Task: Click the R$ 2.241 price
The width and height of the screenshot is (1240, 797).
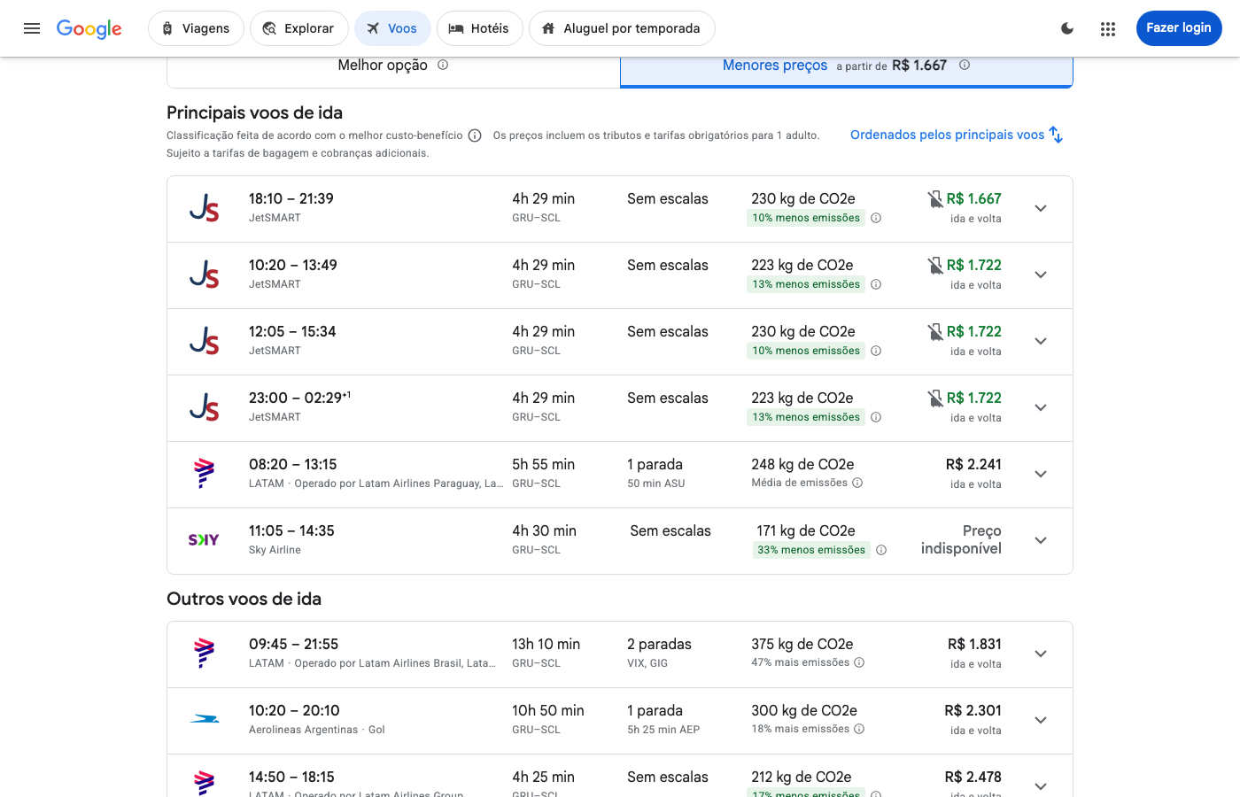Action: click(973, 465)
